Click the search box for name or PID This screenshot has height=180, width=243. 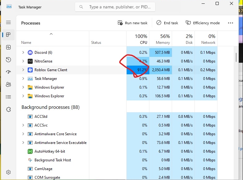point(115,7)
